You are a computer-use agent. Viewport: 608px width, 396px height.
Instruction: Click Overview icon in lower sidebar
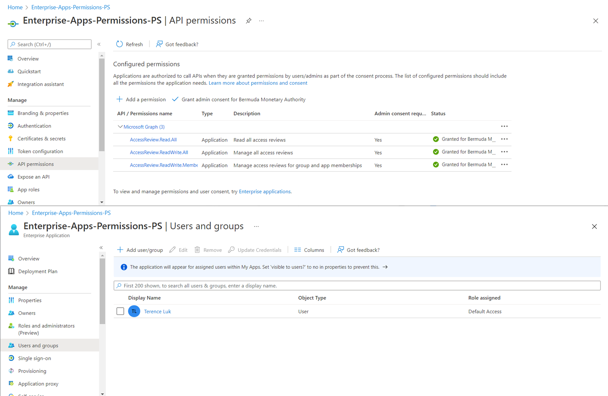pyautogui.click(x=11, y=258)
